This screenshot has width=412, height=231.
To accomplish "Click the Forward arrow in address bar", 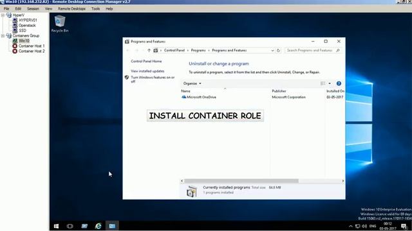I will (136, 50).
